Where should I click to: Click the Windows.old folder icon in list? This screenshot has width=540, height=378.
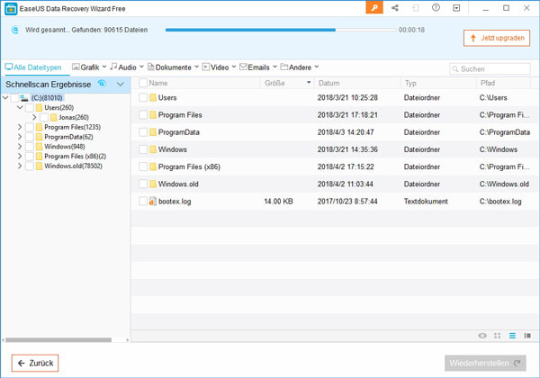(153, 184)
